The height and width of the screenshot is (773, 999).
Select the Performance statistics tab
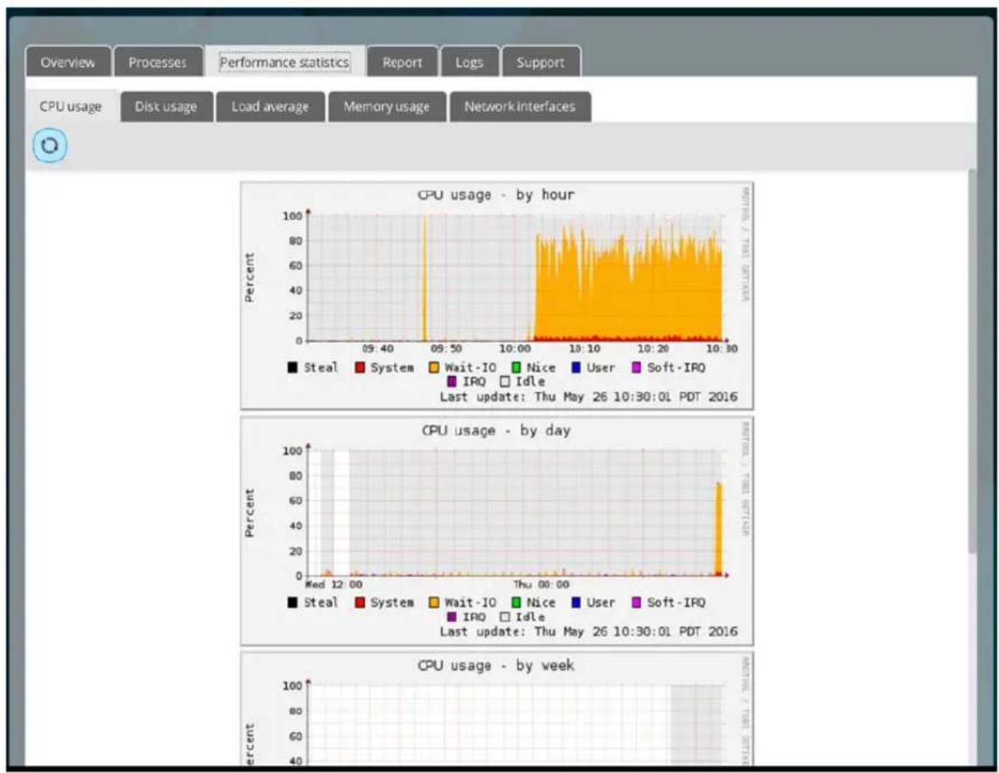tap(285, 63)
